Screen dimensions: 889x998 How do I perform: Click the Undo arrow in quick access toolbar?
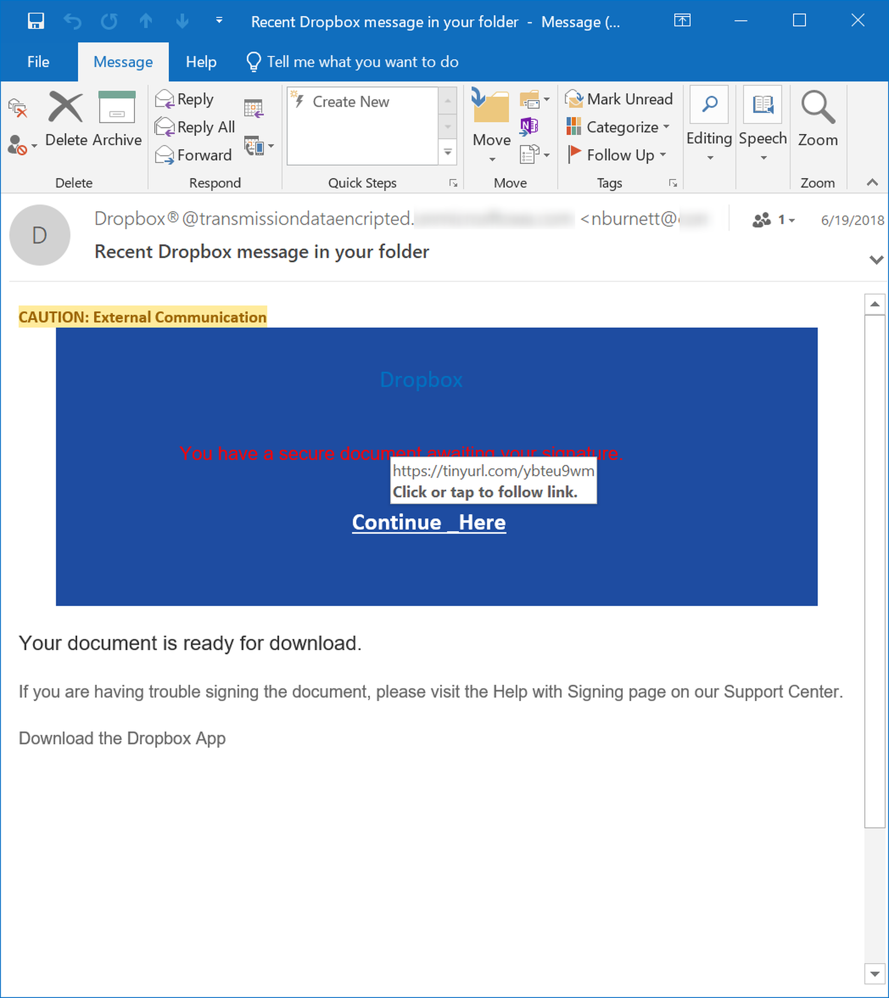tap(72, 21)
